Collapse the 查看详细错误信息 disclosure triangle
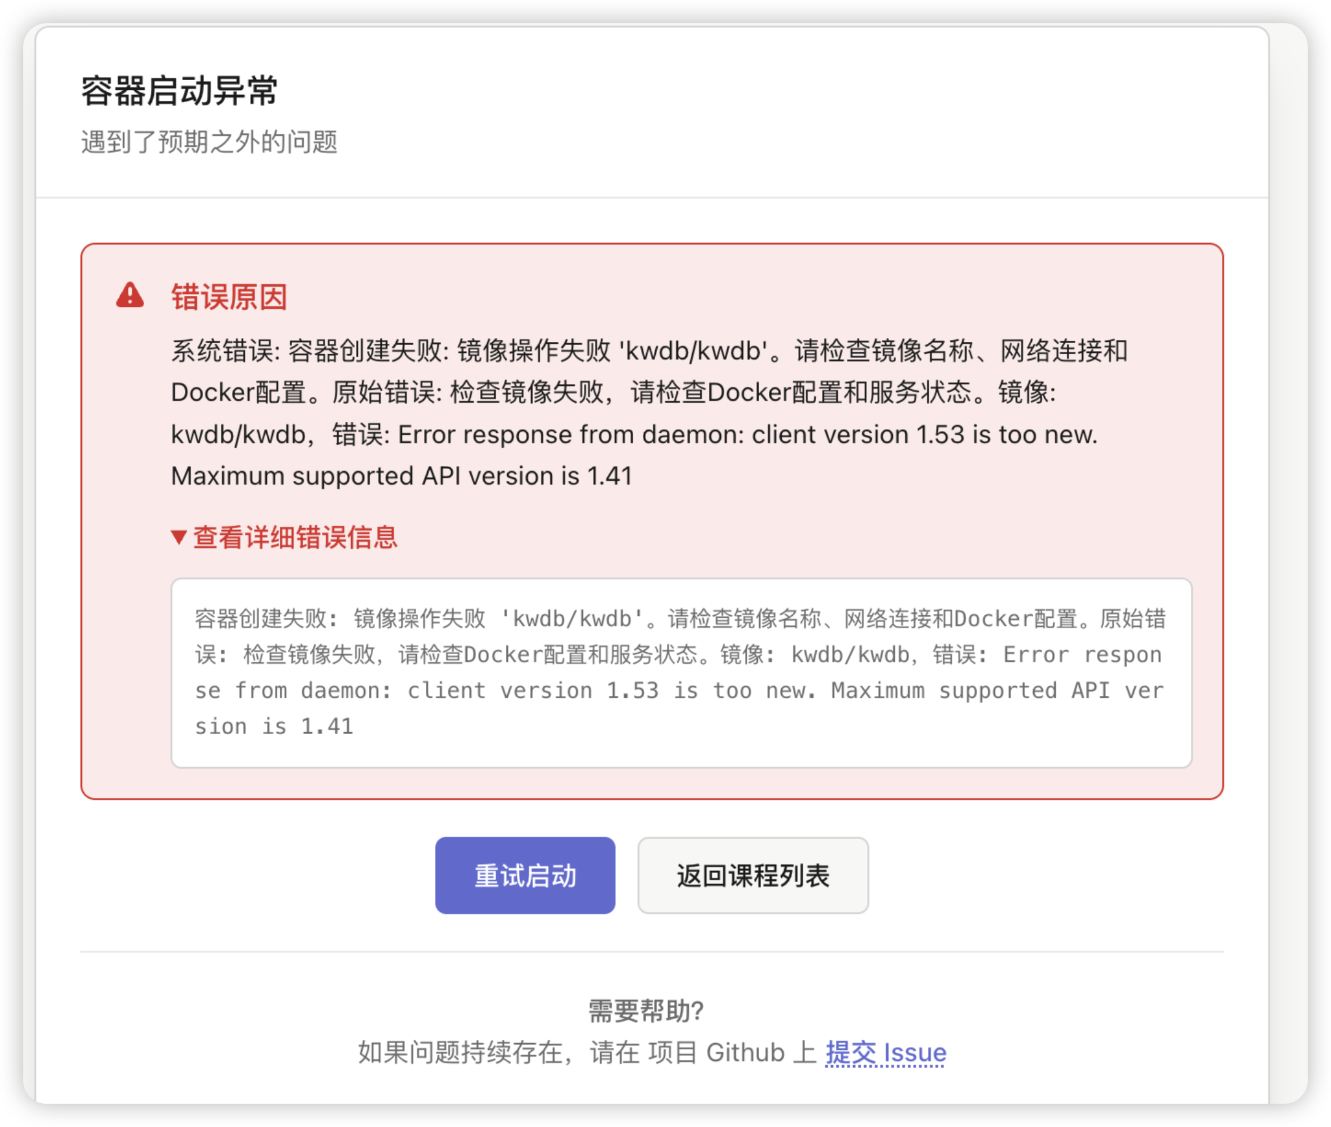 pyautogui.click(x=178, y=537)
